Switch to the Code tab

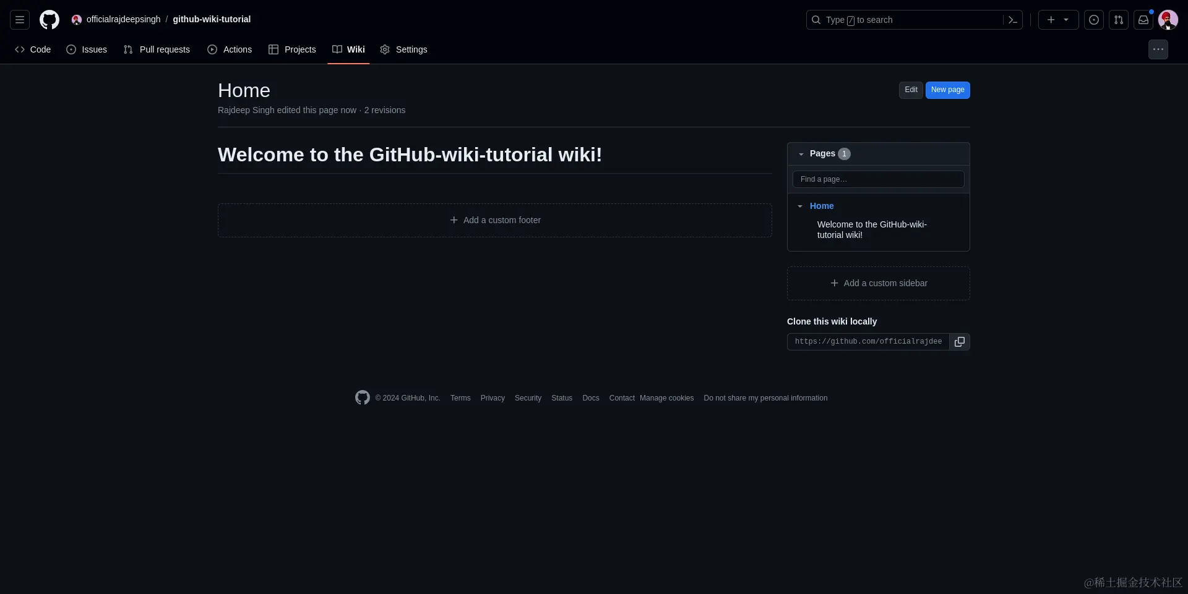click(x=33, y=49)
